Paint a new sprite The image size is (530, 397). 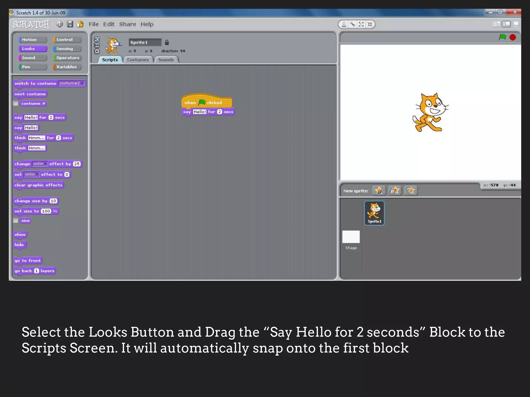(379, 191)
